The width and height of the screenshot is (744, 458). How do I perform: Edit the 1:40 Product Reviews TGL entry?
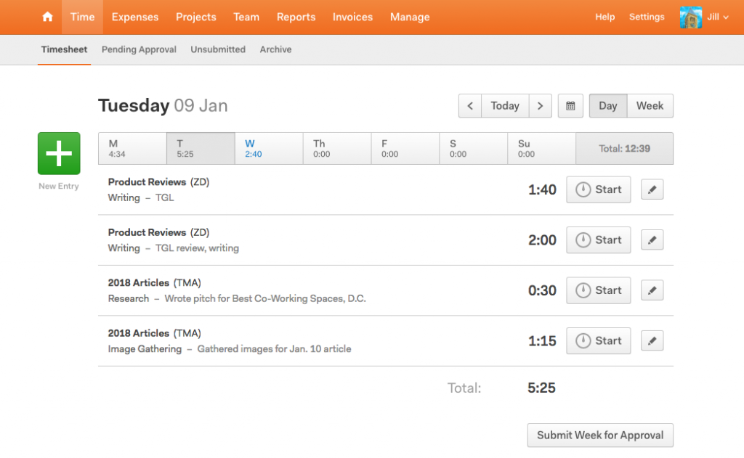652,189
